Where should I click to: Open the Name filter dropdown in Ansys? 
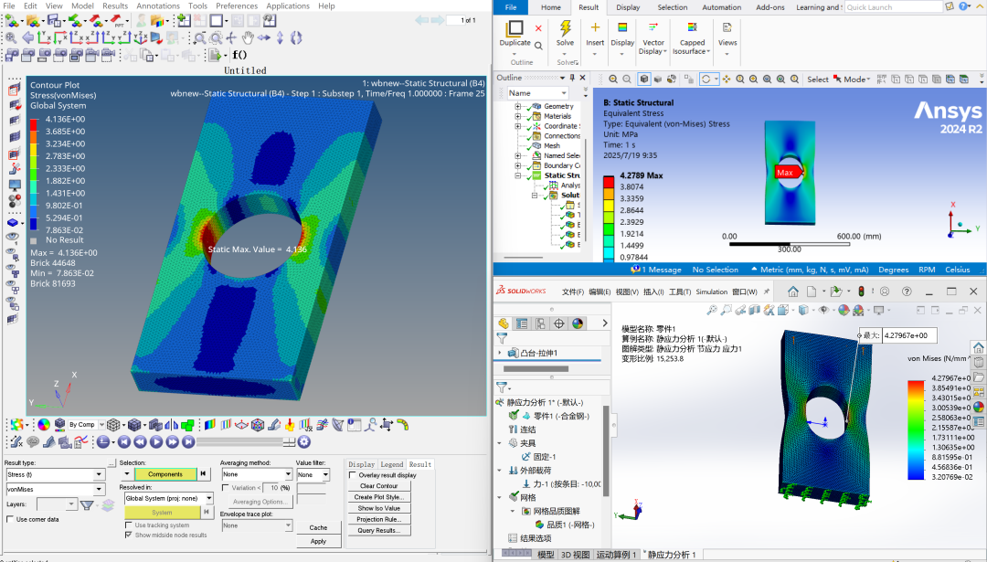[563, 93]
